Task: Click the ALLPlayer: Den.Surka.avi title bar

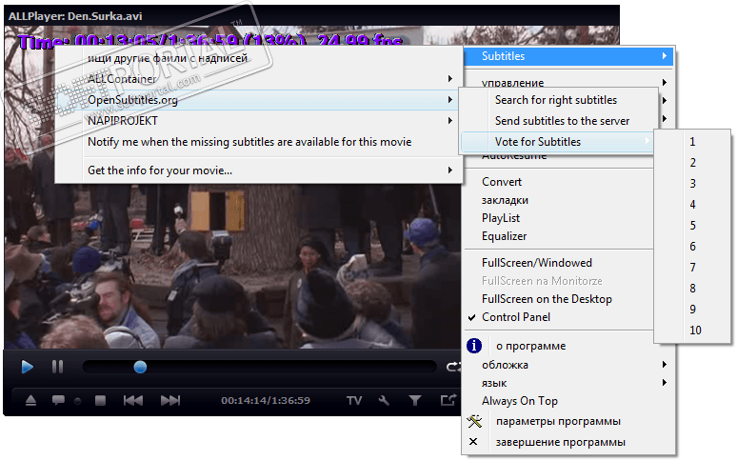Action: coord(311,16)
